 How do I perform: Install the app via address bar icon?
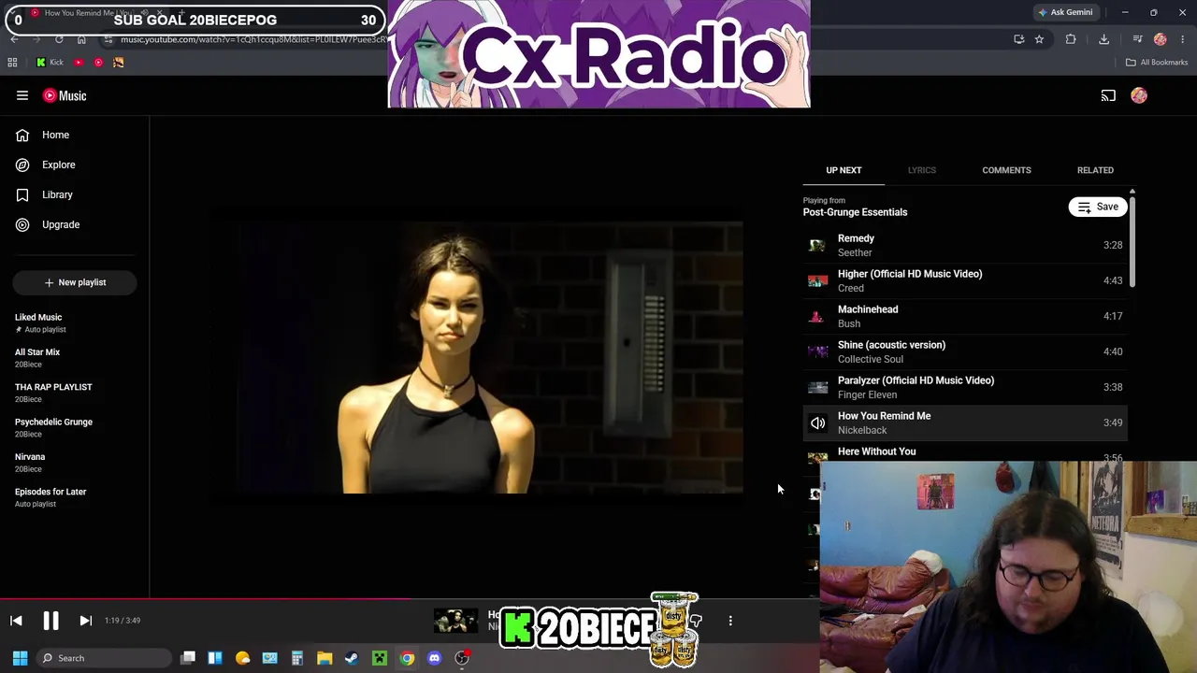1018,39
